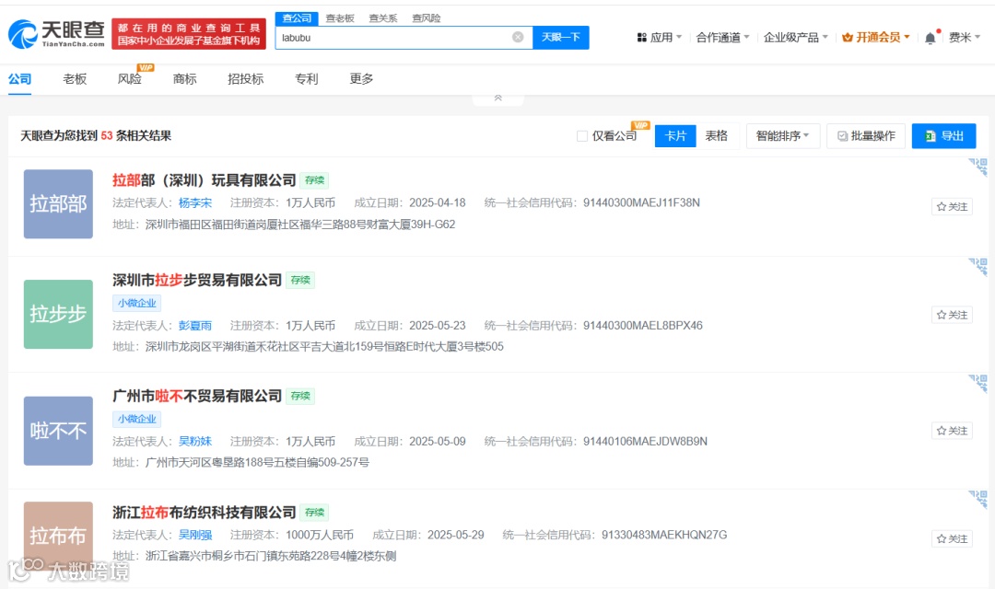995x589 pixels.
Task: Switch to the 招投标 results tab
Action: (x=246, y=79)
